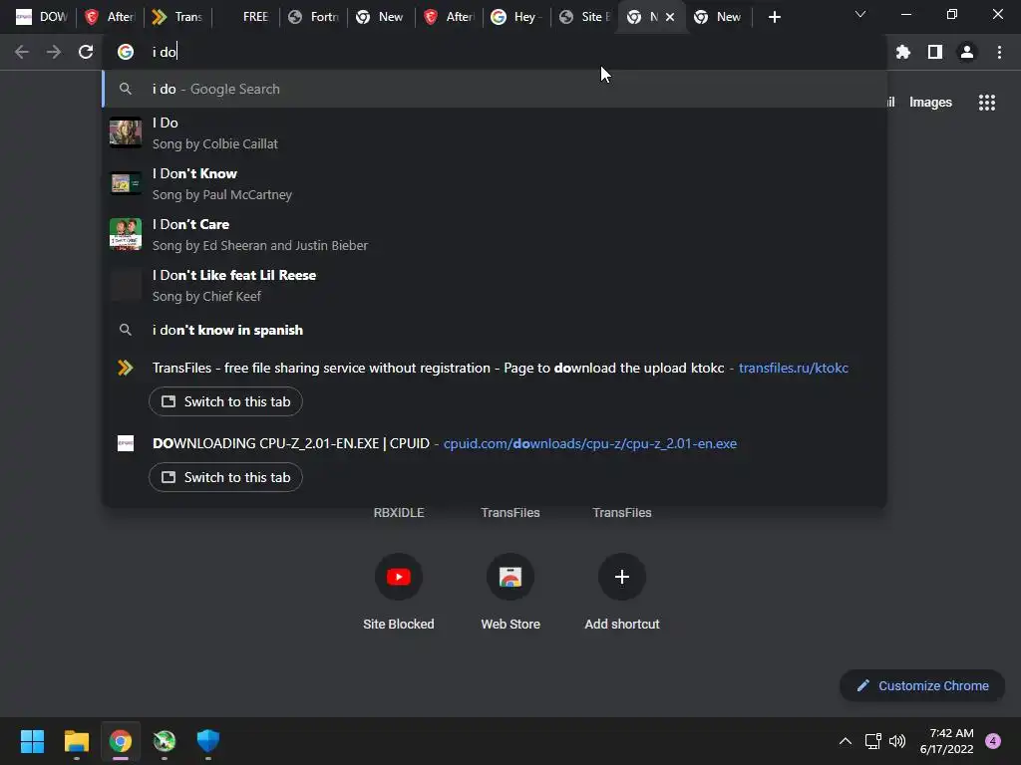The width and height of the screenshot is (1021, 765).
Task: Toggle the side panel icon
Action: [935, 52]
